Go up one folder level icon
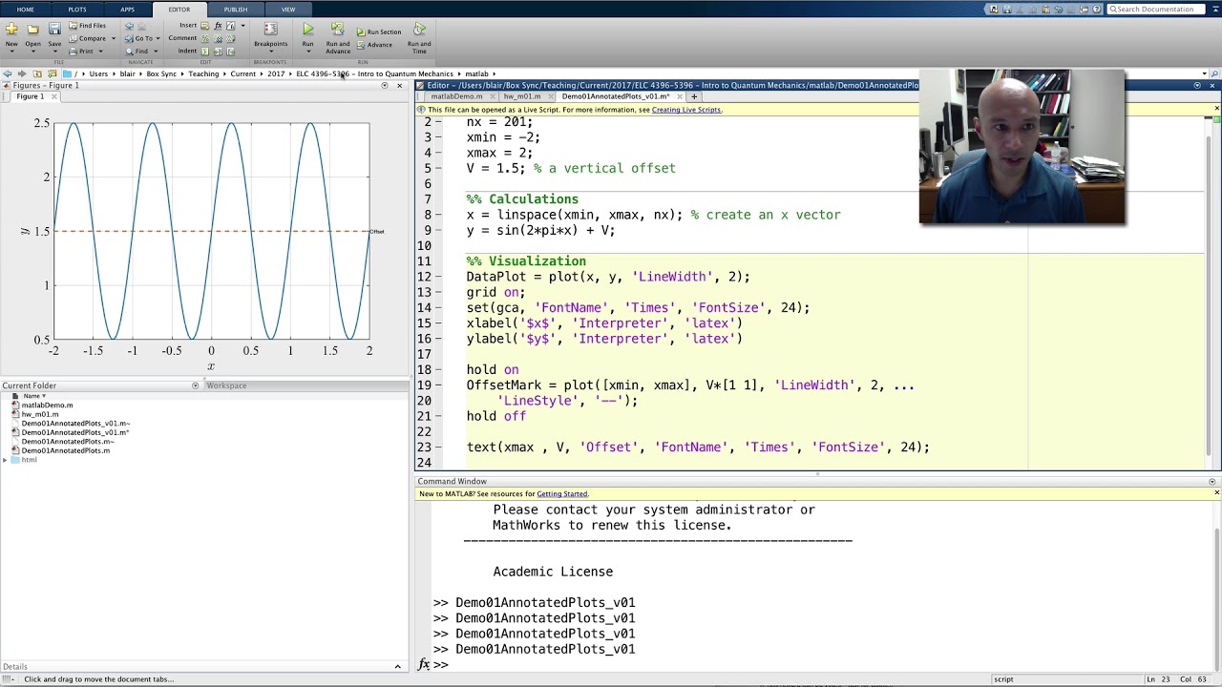This screenshot has width=1222, height=687. pyautogui.click(x=37, y=73)
